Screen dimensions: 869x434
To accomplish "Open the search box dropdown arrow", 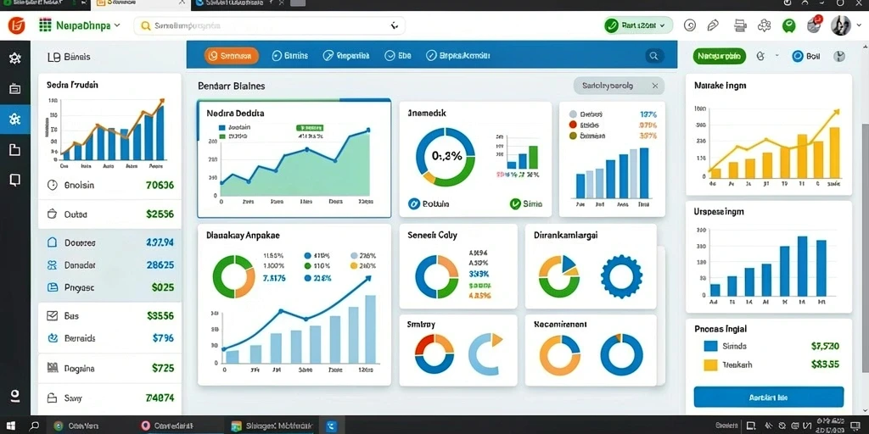I will tap(394, 25).
